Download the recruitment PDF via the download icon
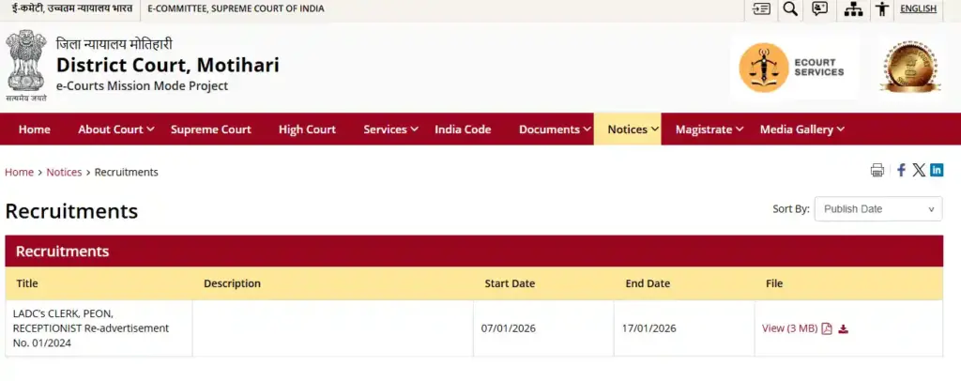The width and height of the screenshot is (961, 381). (844, 328)
